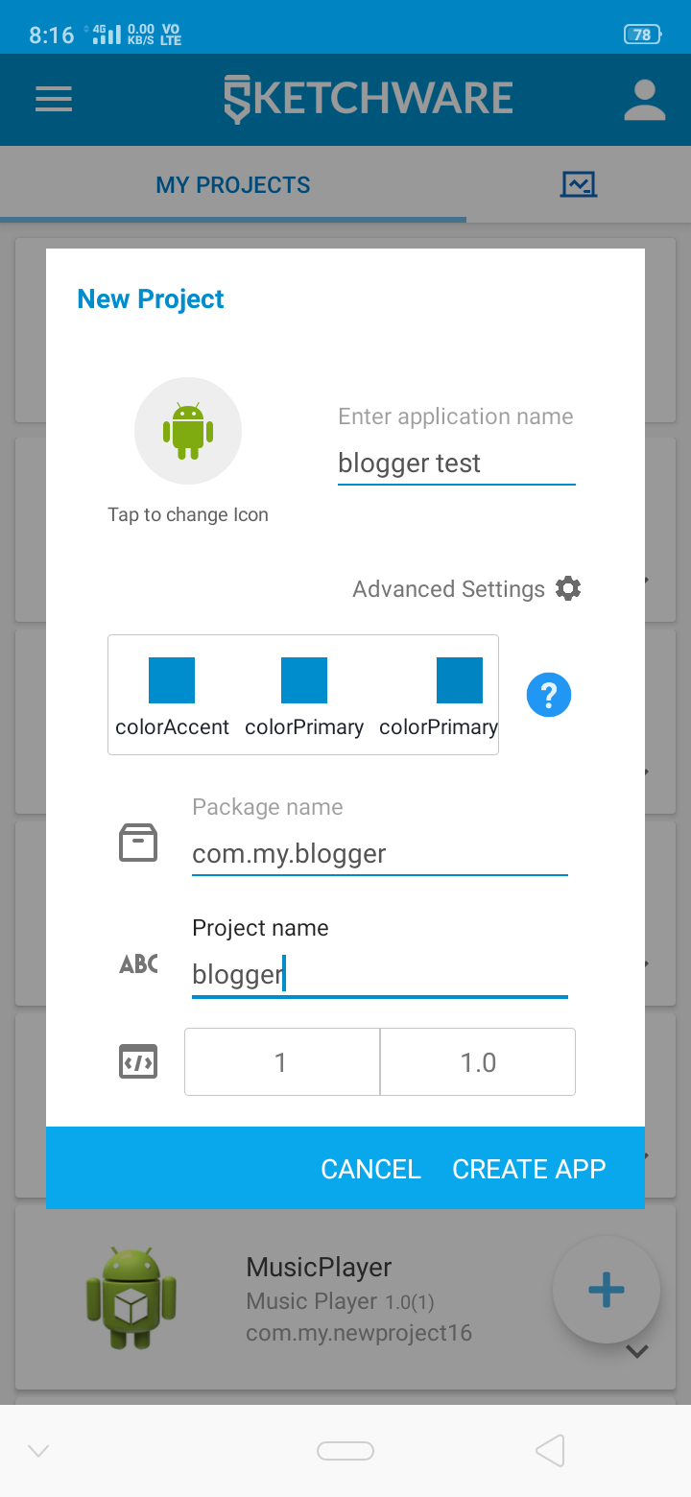Pick the first colorPrimary color swatch

click(304, 680)
